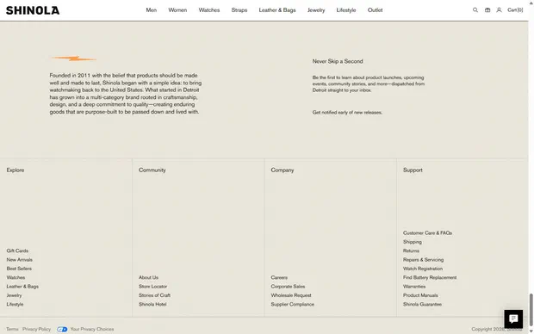This screenshot has width=534, height=334.
Task: Open Best Sellers footer link
Action: coord(19,269)
